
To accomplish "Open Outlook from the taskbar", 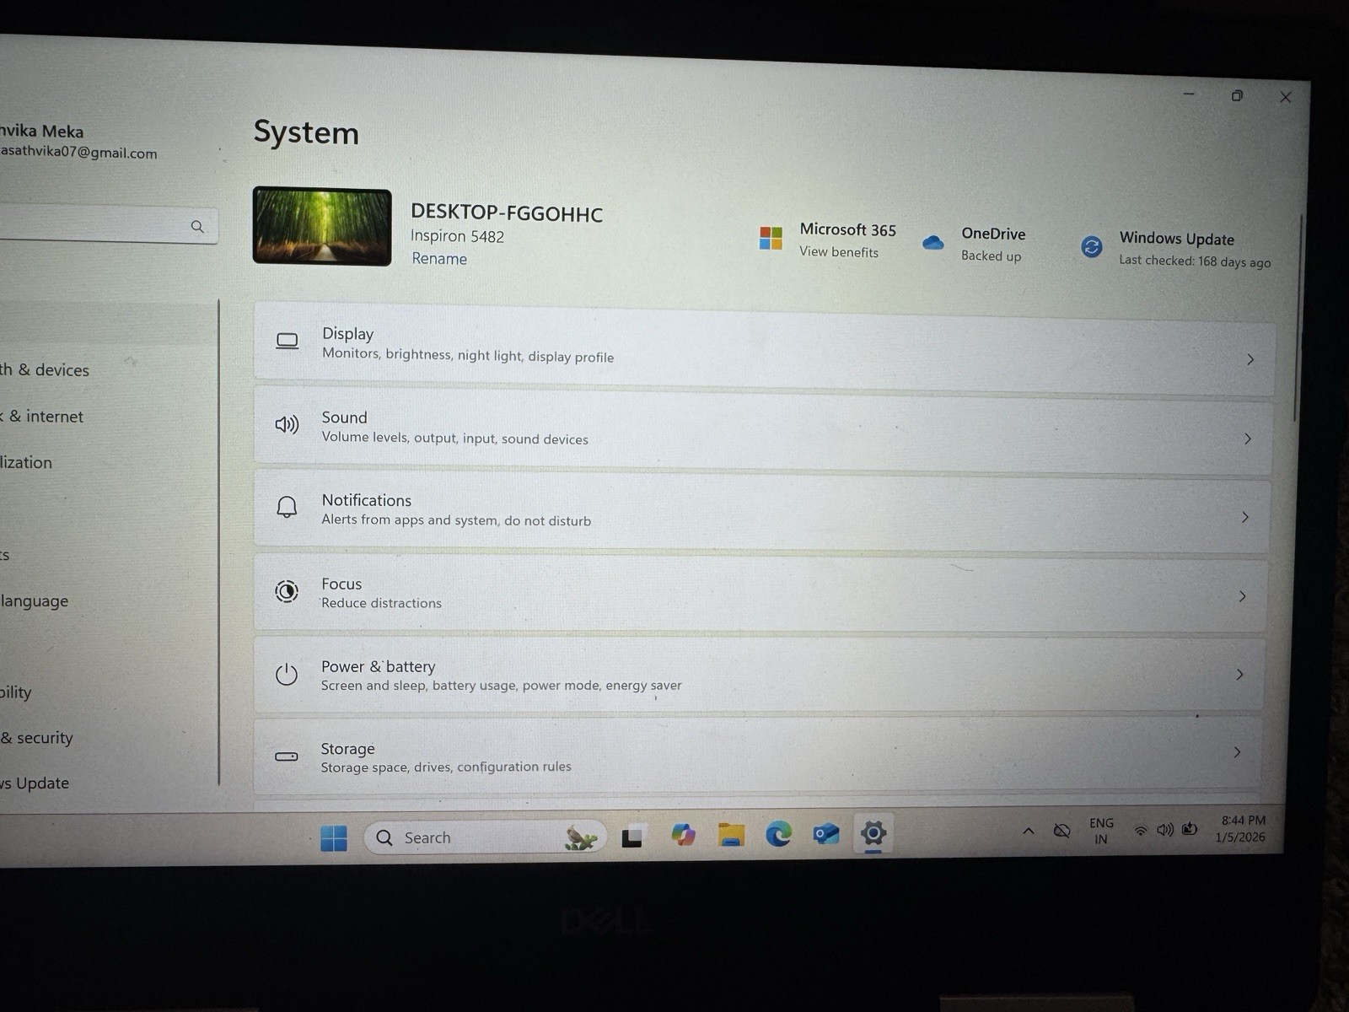I will [826, 834].
